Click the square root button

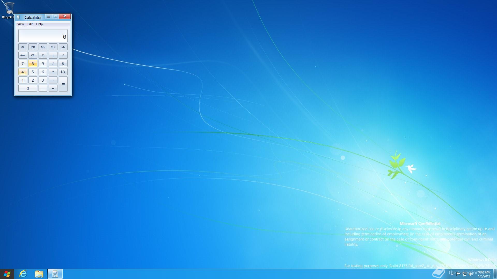tap(63, 55)
